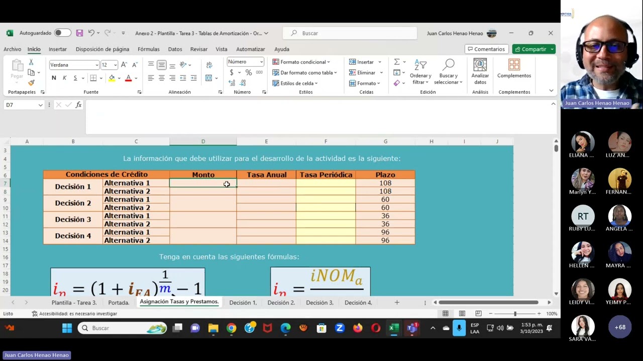Open Ordenar y filtrar dropdown
Image resolution: width=643 pixels, height=361 pixels.
pos(420,72)
